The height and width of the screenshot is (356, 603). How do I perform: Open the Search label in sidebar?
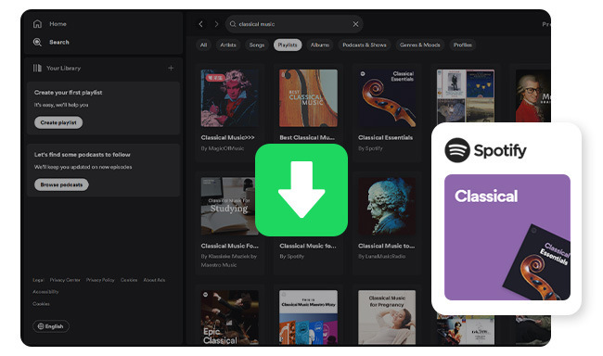point(59,43)
